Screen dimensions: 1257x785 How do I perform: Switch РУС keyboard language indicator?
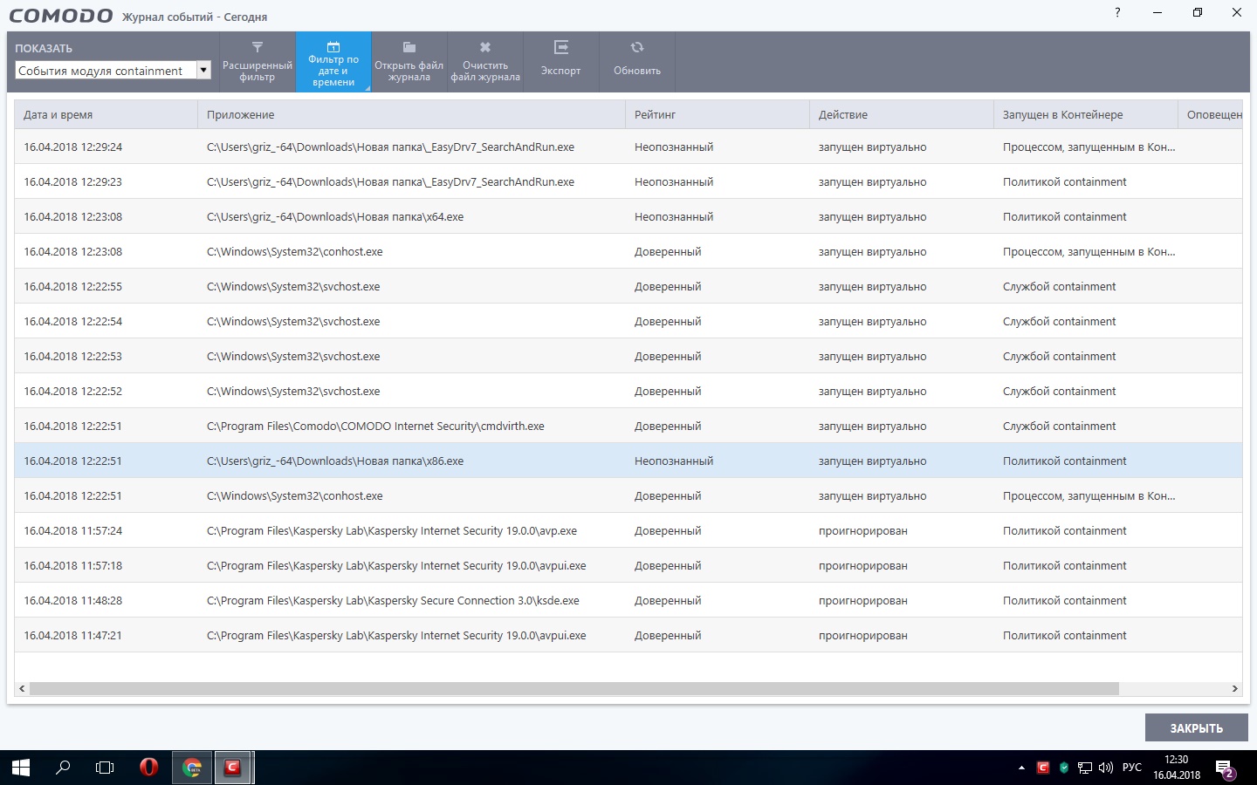pyautogui.click(x=1132, y=768)
